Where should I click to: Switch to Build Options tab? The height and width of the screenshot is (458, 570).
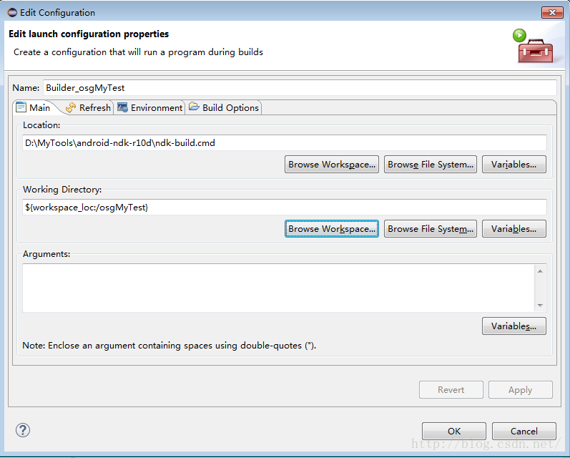[224, 107]
